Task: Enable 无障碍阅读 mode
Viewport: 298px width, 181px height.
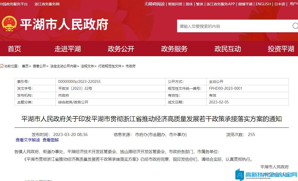Action: [154, 4]
